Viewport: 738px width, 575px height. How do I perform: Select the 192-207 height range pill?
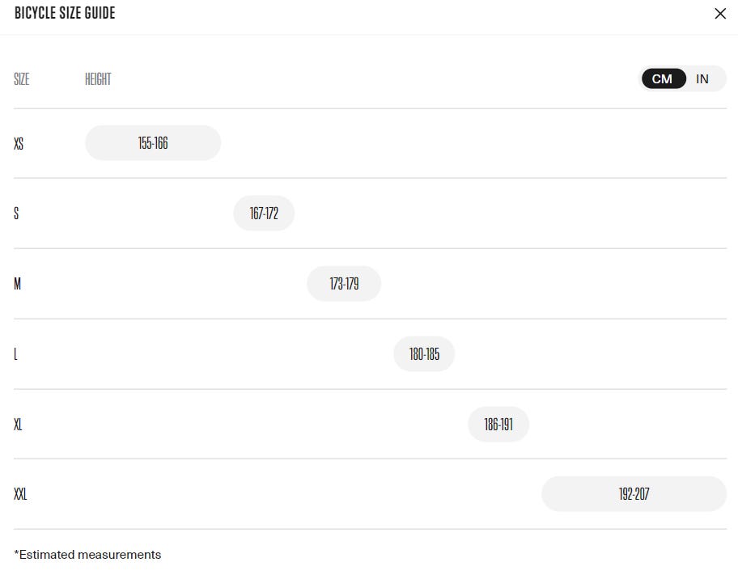(x=634, y=494)
